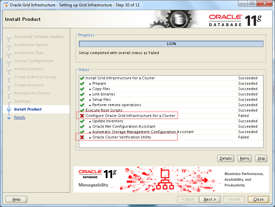
Task: Select Automatic Storage Management Configuration Assistant row
Action: click(171, 132)
